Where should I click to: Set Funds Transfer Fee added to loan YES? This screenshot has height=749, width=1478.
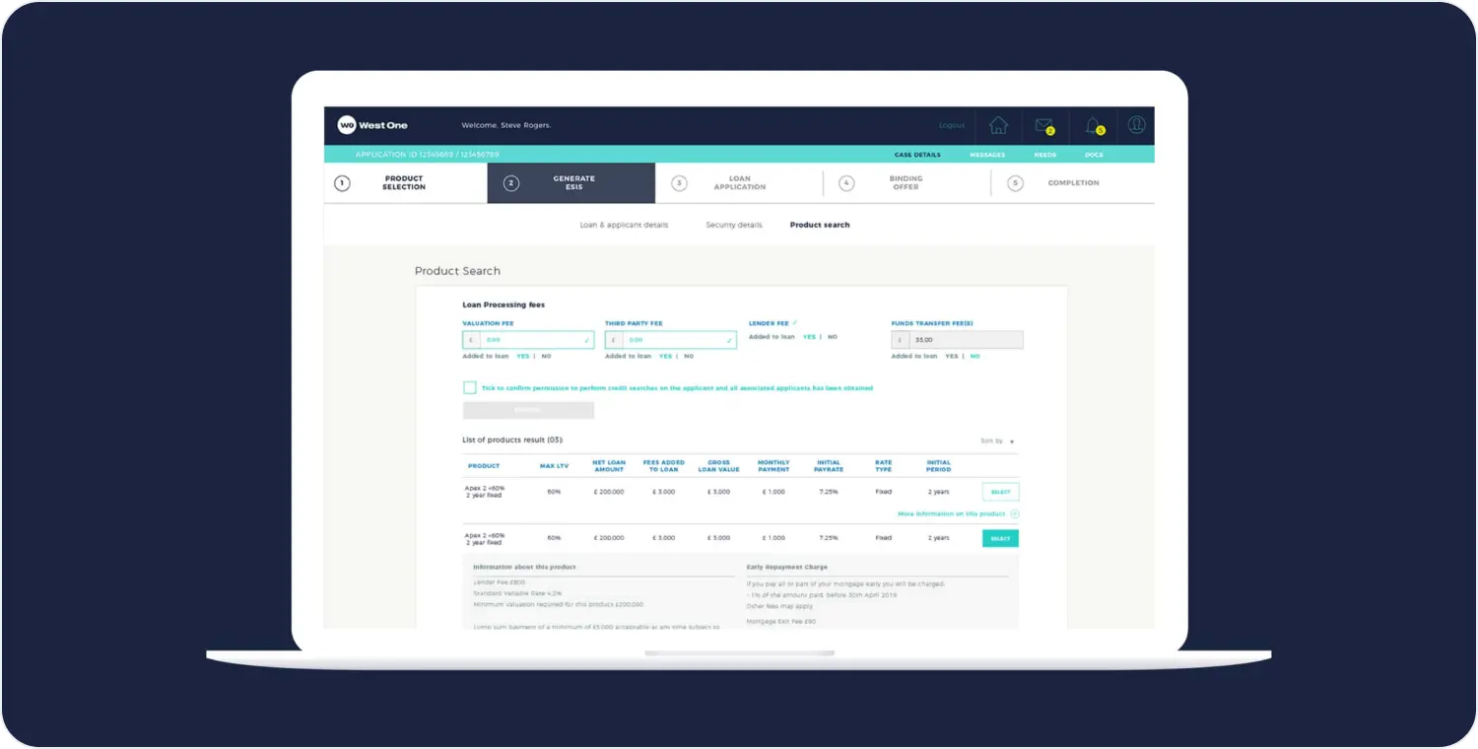pos(951,357)
